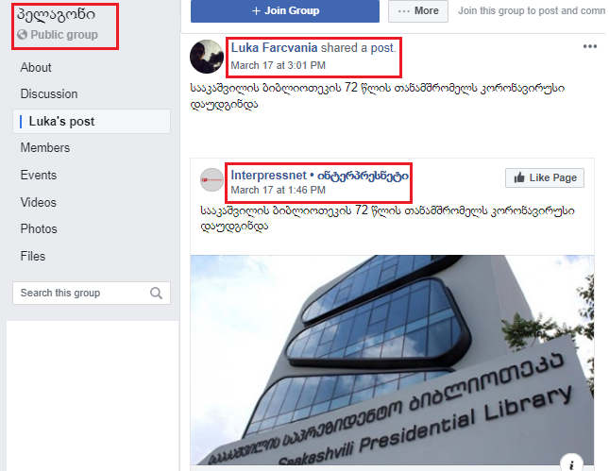The width and height of the screenshot is (609, 471).
Task: Open the More options dropdown
Action: [418, 11]
